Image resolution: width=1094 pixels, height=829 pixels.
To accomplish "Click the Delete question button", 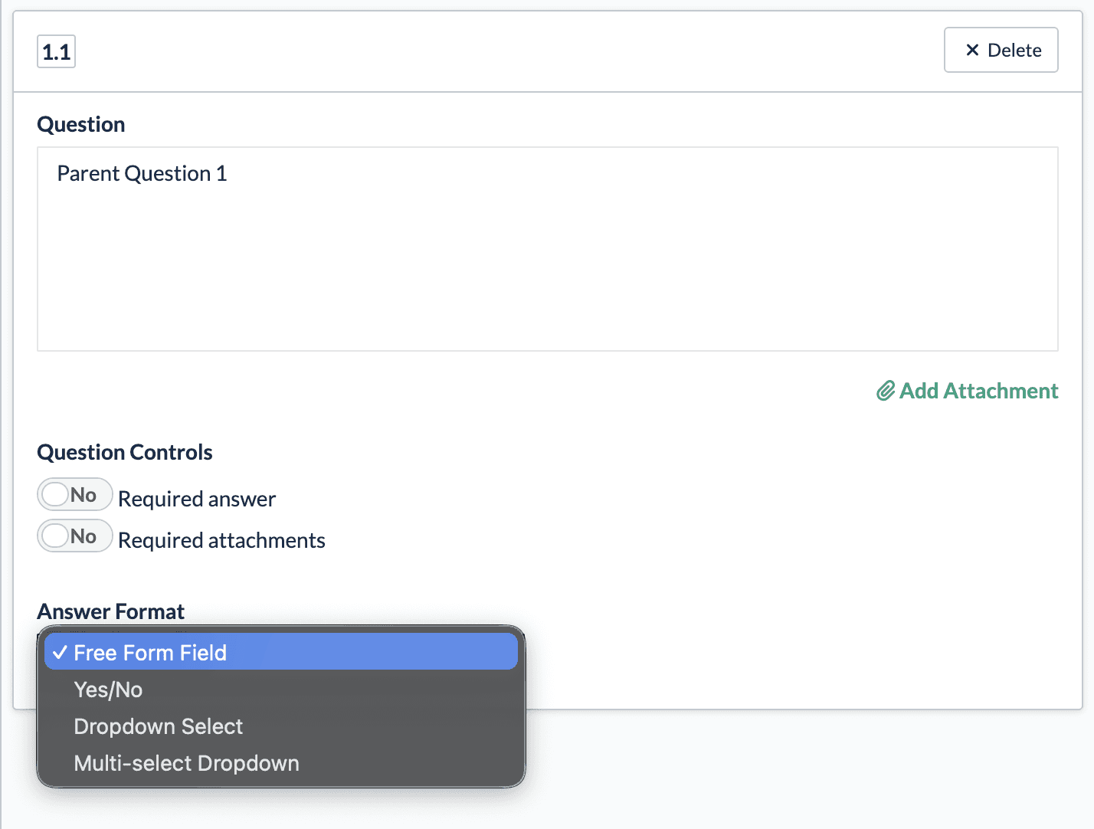I will tap(1001, 51).
